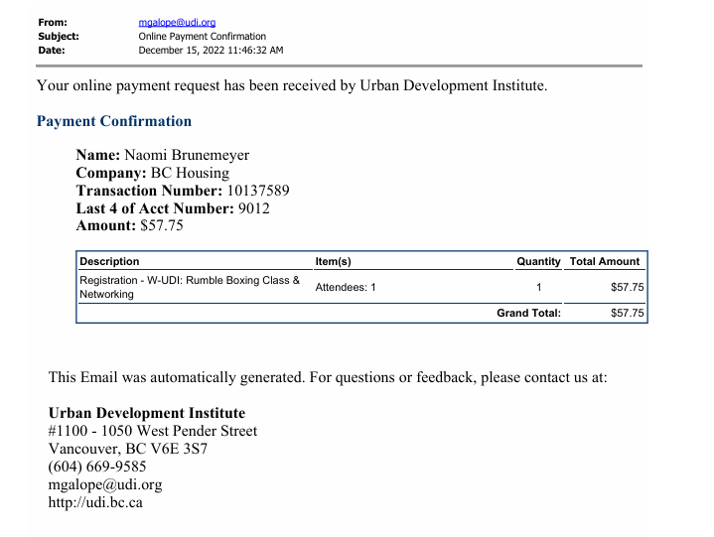Open the http://udi.bc.ca website address
The image size is (714, 537).
[95, 502]
